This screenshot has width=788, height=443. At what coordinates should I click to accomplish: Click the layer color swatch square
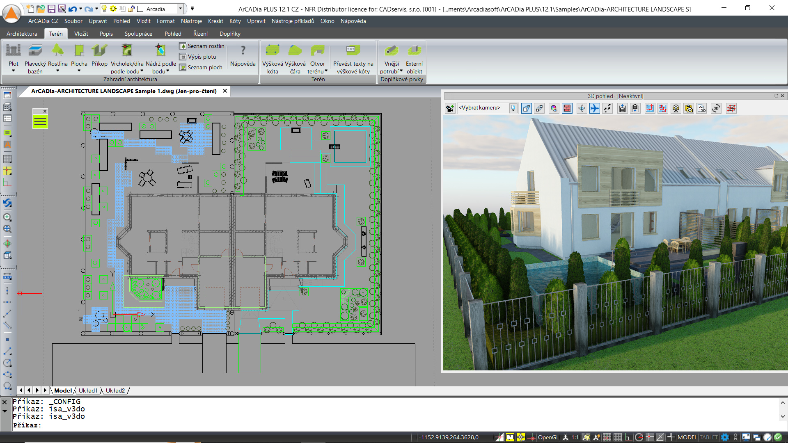pyautogui.click(x=140, y=9)
